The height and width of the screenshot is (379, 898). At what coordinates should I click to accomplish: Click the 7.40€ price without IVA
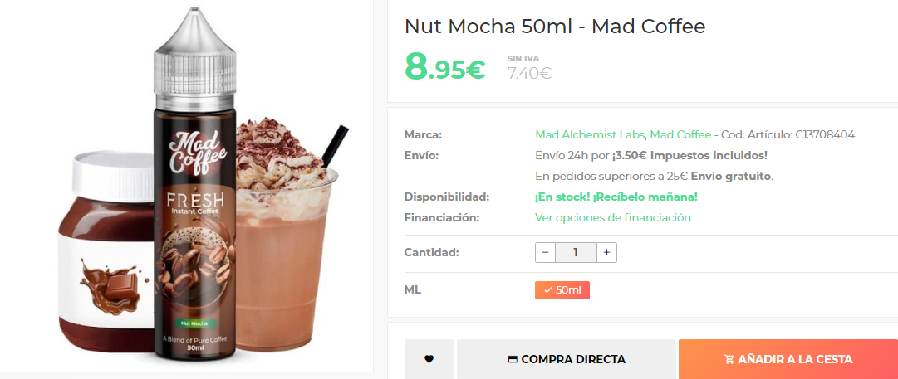[528, 73]
